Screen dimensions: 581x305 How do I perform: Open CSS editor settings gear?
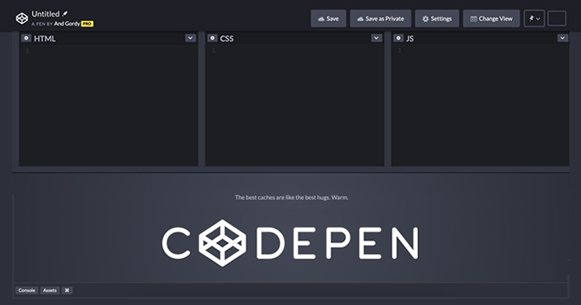[x=212, y=38]
